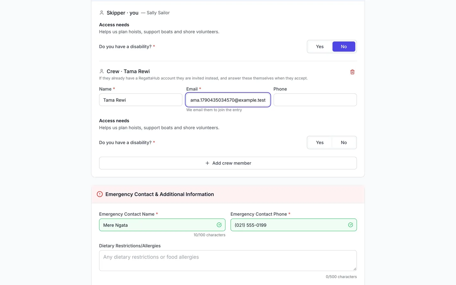Screen dimensions: 456x285
Task: Click the person icon beside Skipper heading
Action: pos(102,13)
